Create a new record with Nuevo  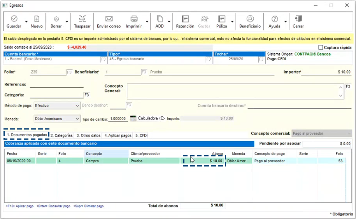click(37, 19)
